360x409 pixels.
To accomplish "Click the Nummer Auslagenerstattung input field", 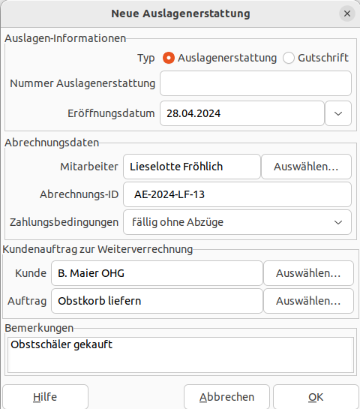I will (256, 83).
